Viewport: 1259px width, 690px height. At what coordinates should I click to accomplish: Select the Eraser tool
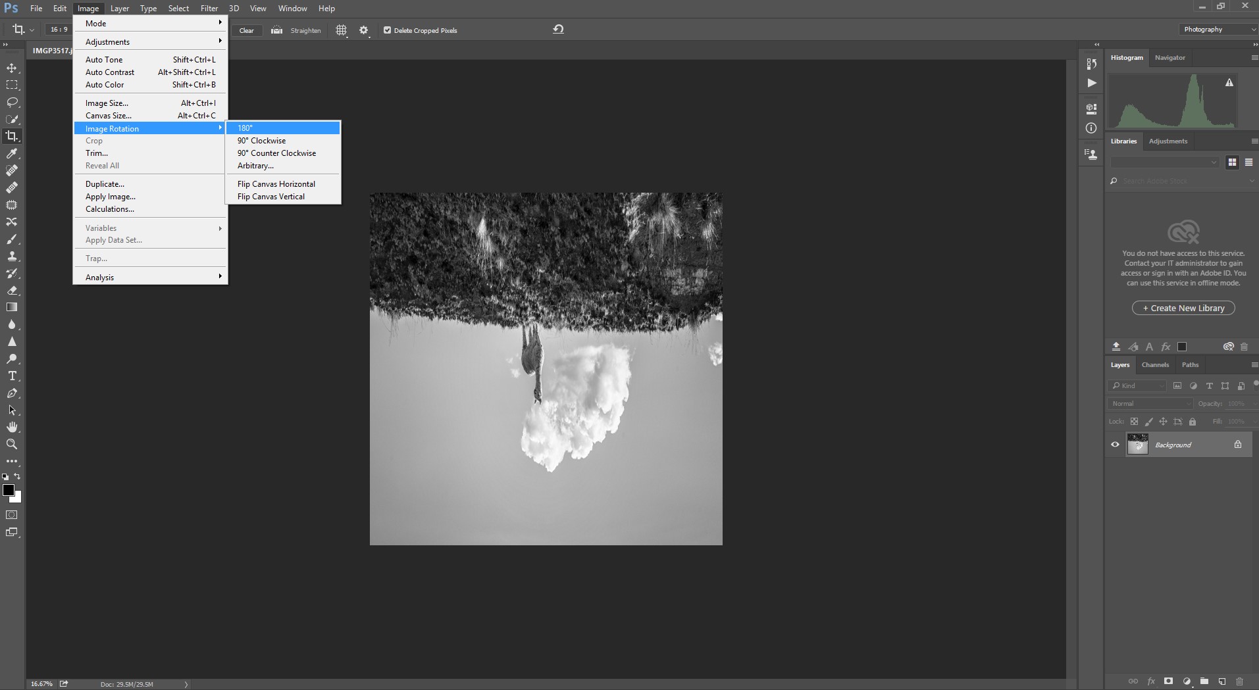12,290
